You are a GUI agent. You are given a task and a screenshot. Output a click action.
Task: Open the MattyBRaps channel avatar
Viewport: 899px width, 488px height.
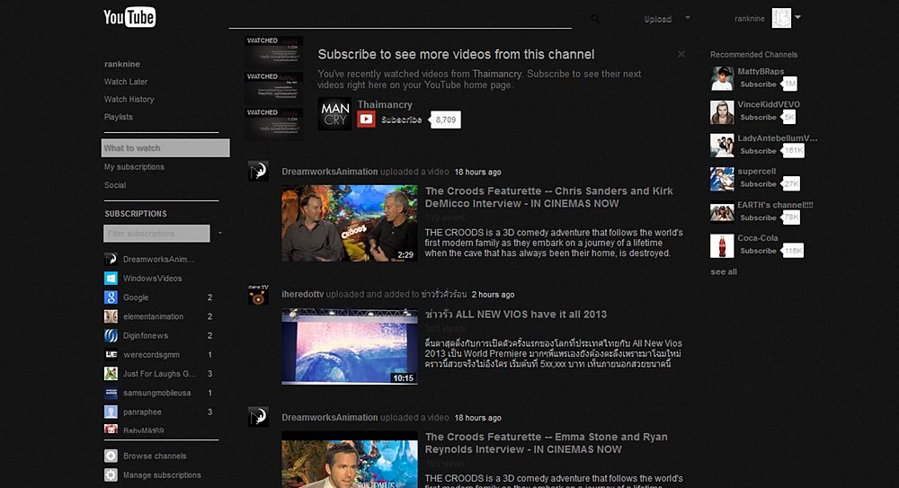pyautogui.click(x=722, y=78)
